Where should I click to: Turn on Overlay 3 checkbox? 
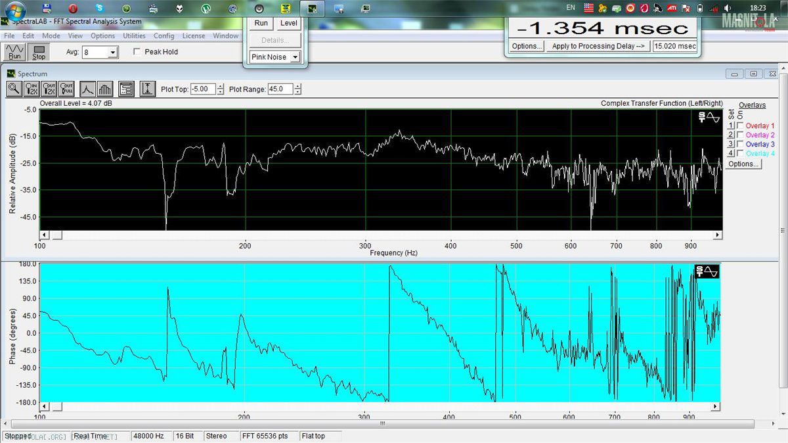(741, 144)
